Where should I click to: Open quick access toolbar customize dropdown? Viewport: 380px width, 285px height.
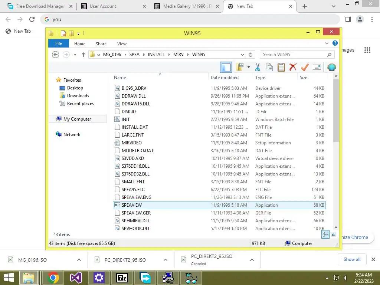pos(79,33)
